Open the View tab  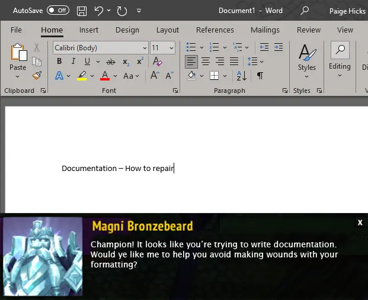345,30
